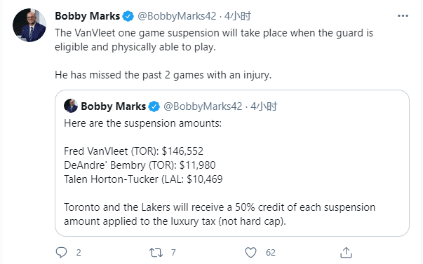
Task: Click @BobbyMarks42 handle inside the quoted tweet
Action: click(x=203, y=106)
